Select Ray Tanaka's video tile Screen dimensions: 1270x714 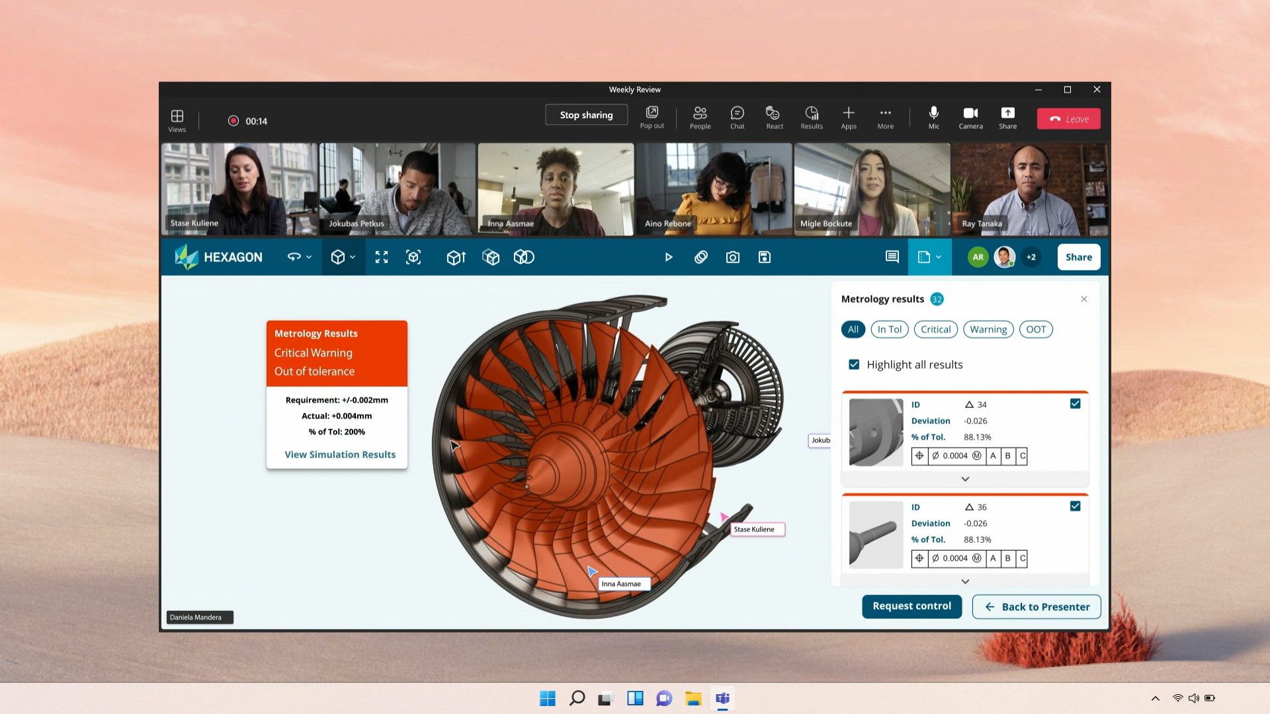pyautogui.click(x=1029, y=190)
